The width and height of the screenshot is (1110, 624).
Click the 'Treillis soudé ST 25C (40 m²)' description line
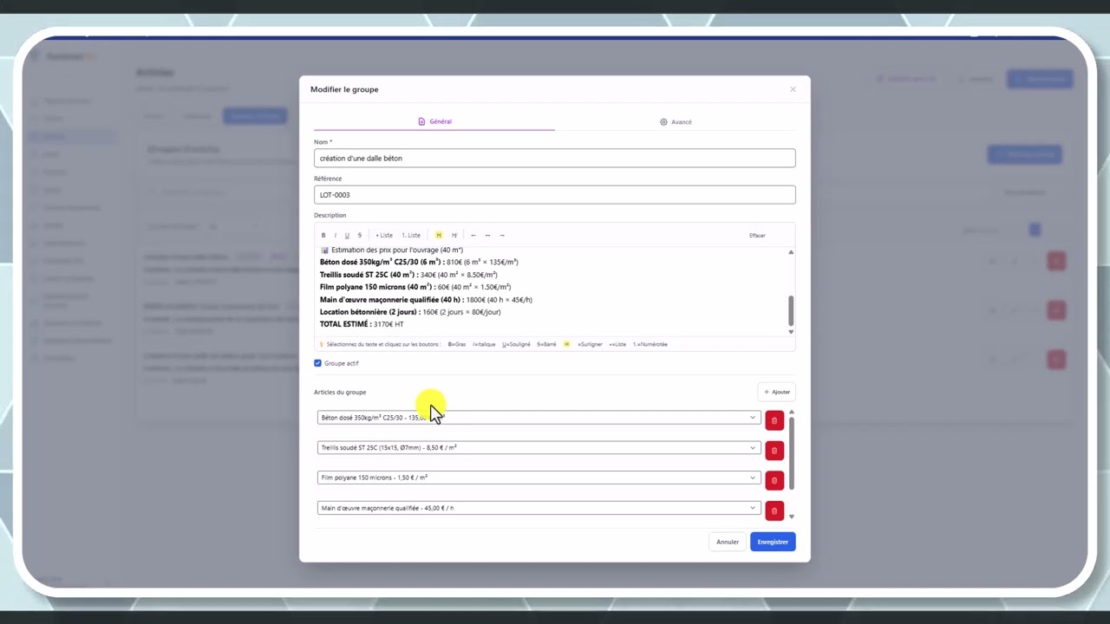408,275
